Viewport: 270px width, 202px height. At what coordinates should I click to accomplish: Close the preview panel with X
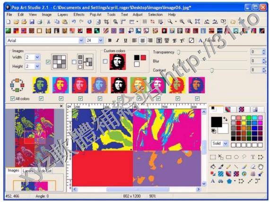coord(61,106)
